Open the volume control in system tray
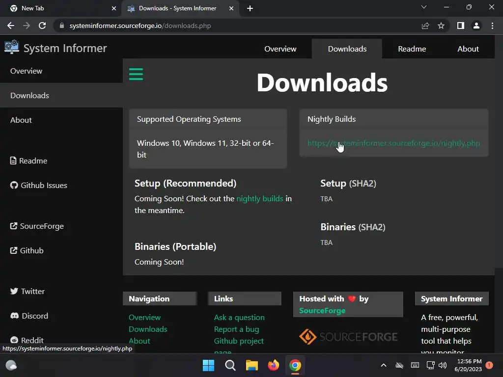The height and width of the screenshot is (377, 503). pos(443,365)
